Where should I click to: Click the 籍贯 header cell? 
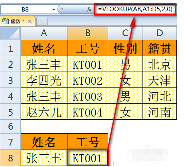160,48
